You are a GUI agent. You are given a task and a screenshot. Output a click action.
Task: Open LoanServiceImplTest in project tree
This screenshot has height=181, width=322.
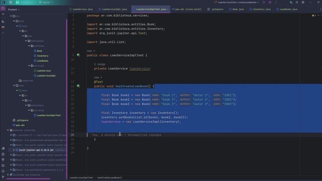tap(49, 115)
